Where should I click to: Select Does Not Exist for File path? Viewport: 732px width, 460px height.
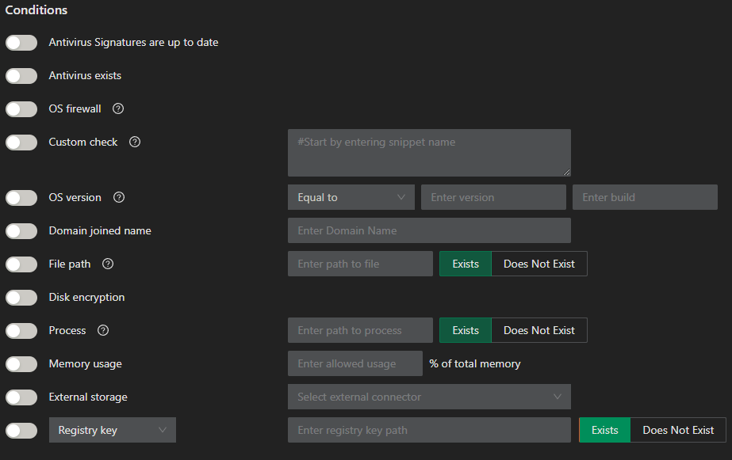(538, 264)
